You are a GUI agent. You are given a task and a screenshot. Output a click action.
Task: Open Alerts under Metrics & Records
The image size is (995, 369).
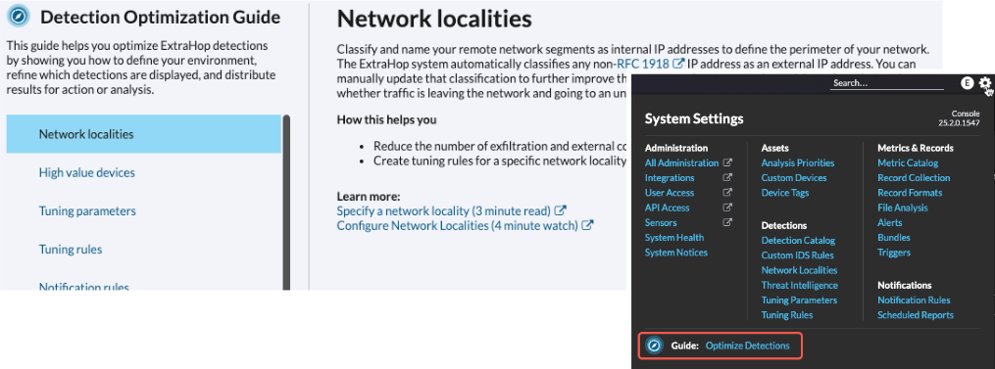point(890,222)
